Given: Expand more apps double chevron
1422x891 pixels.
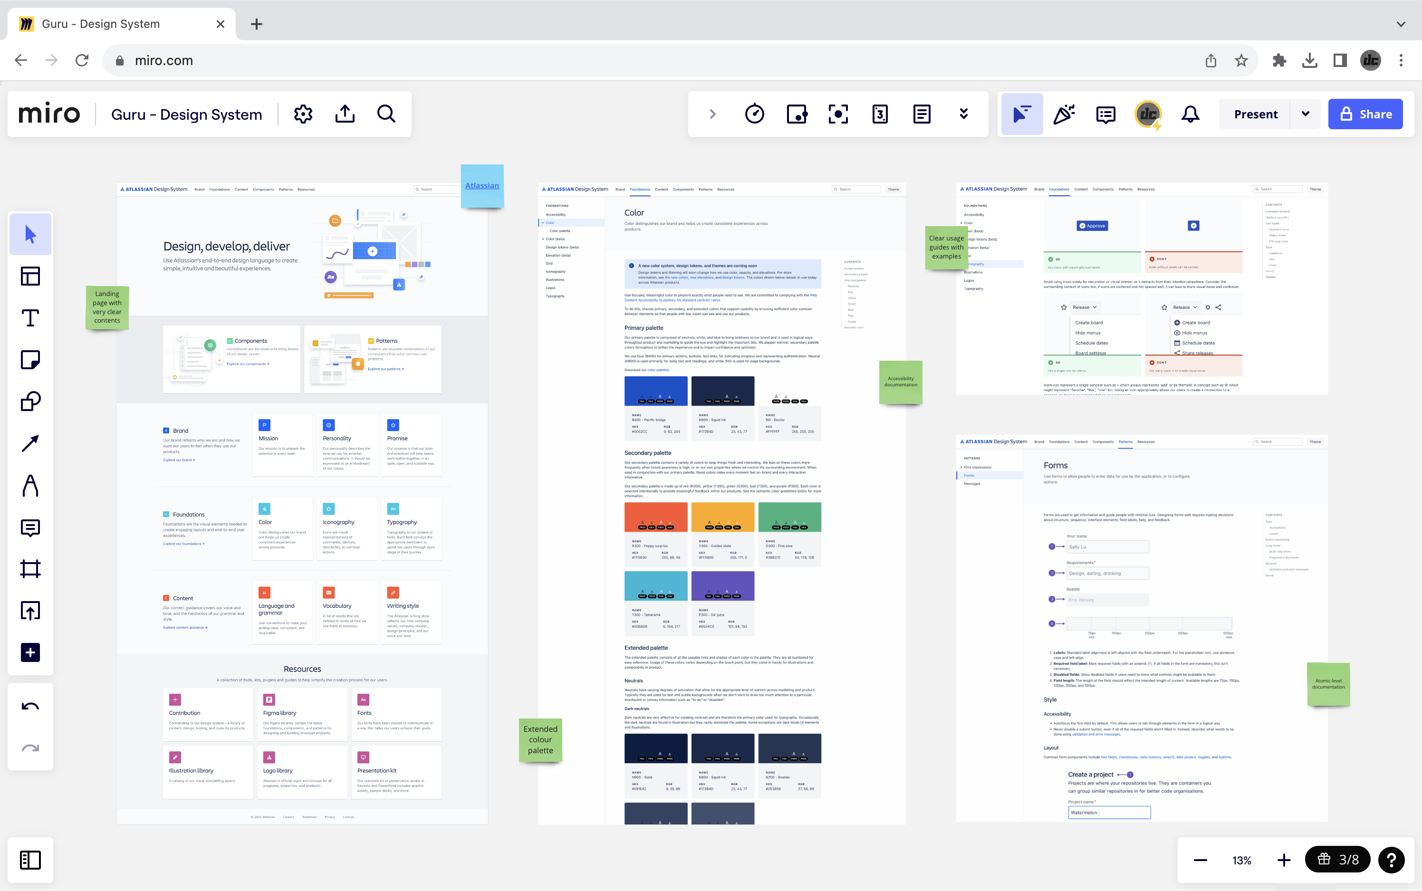Looking at the screenshot, I should [x=963, y=114].
